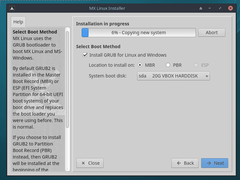
Task: Click the shade (roll up) window icon
Action: 201,8
